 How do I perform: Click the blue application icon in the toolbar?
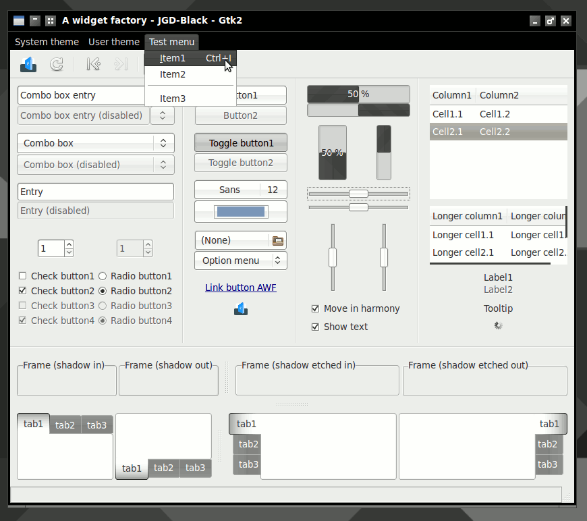[x=28, y=64]
